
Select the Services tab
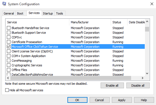(x=34, y=13)
